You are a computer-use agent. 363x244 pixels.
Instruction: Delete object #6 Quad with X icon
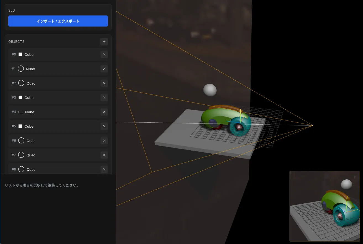[104, 141]
